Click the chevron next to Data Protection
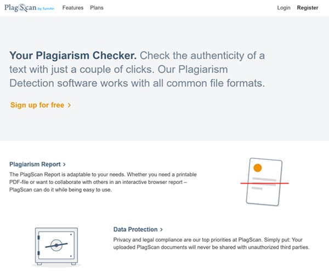The height and width of the screenshot is (275, 329). coord(161,230)
